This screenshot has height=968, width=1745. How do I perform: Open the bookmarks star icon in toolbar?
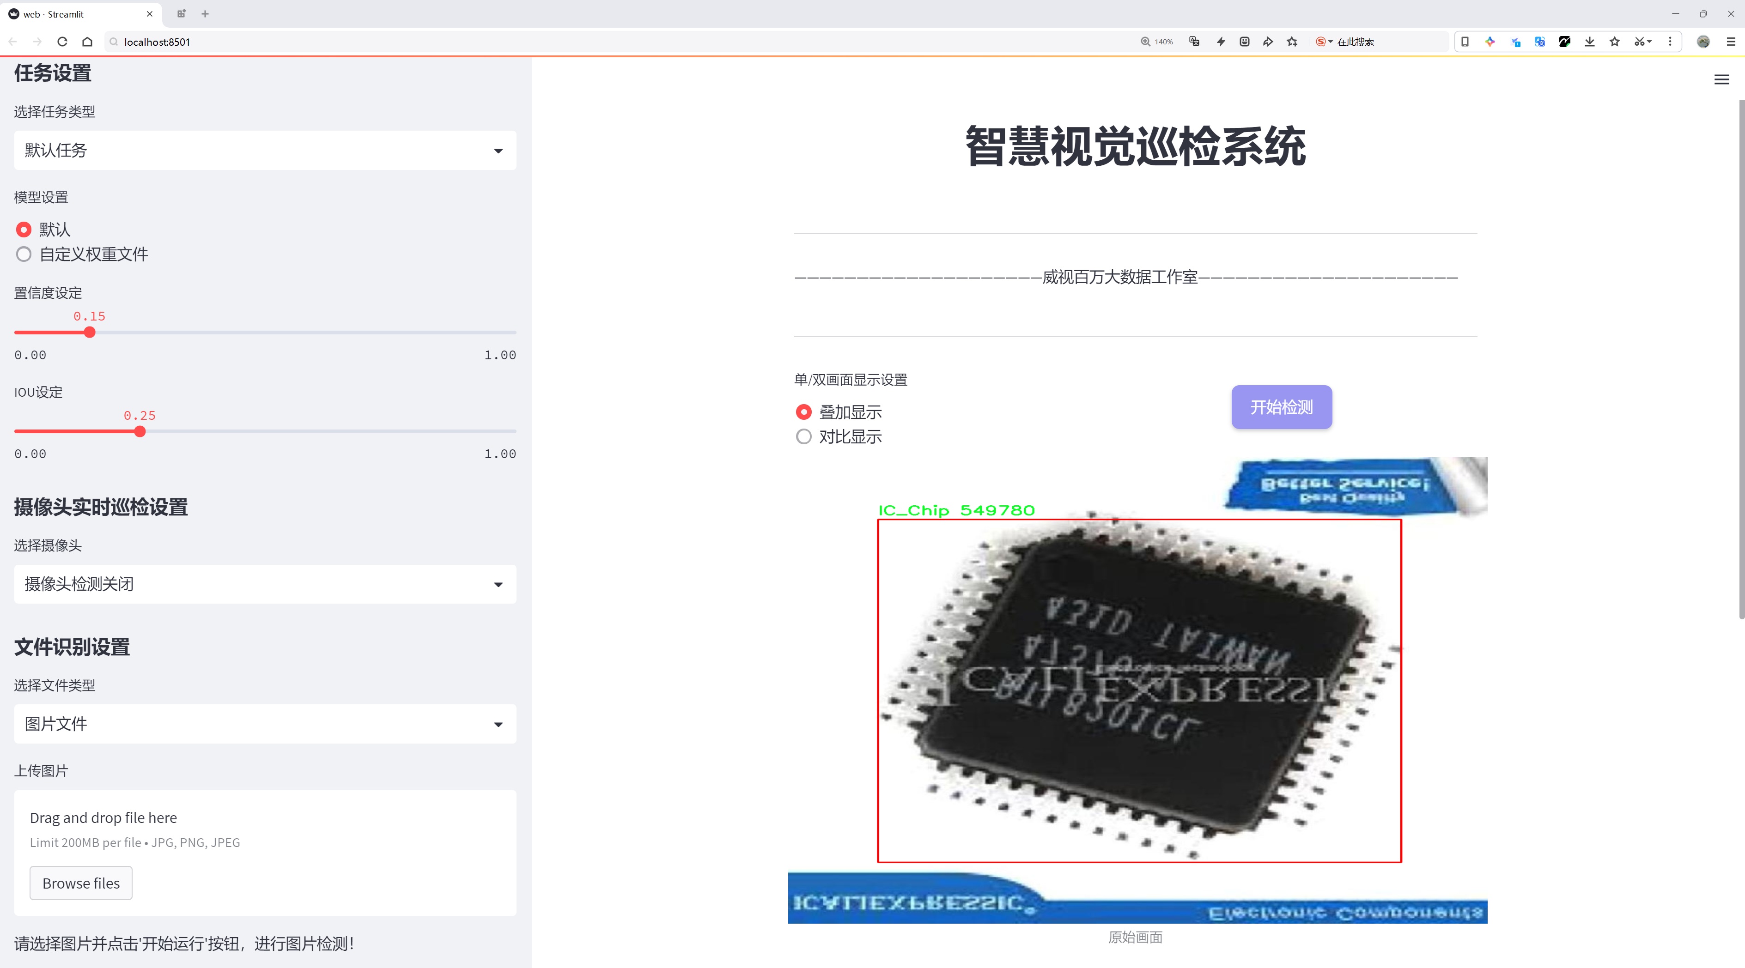[x=1615, y=41]
